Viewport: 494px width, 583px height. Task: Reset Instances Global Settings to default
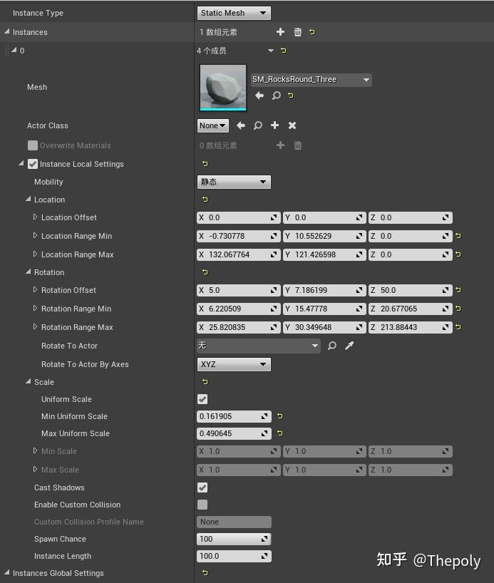click(205, 573)
